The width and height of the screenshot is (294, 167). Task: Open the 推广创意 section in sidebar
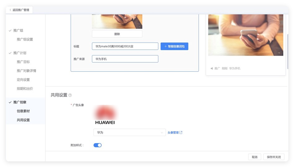20,102
